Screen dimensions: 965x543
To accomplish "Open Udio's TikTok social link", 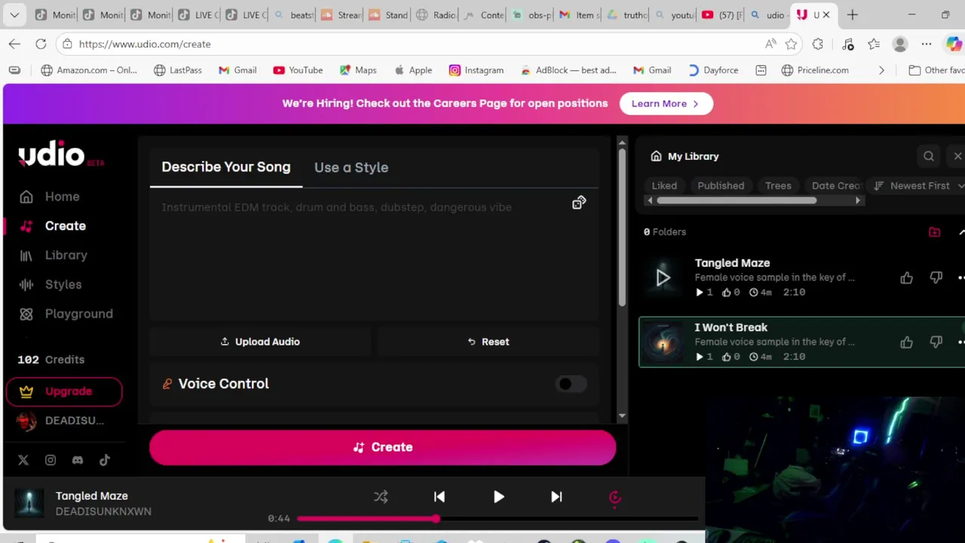I will [105, 460].
